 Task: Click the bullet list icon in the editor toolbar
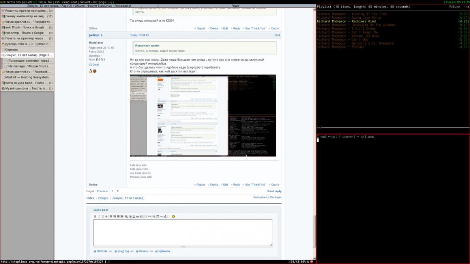(x=146, y=216)
